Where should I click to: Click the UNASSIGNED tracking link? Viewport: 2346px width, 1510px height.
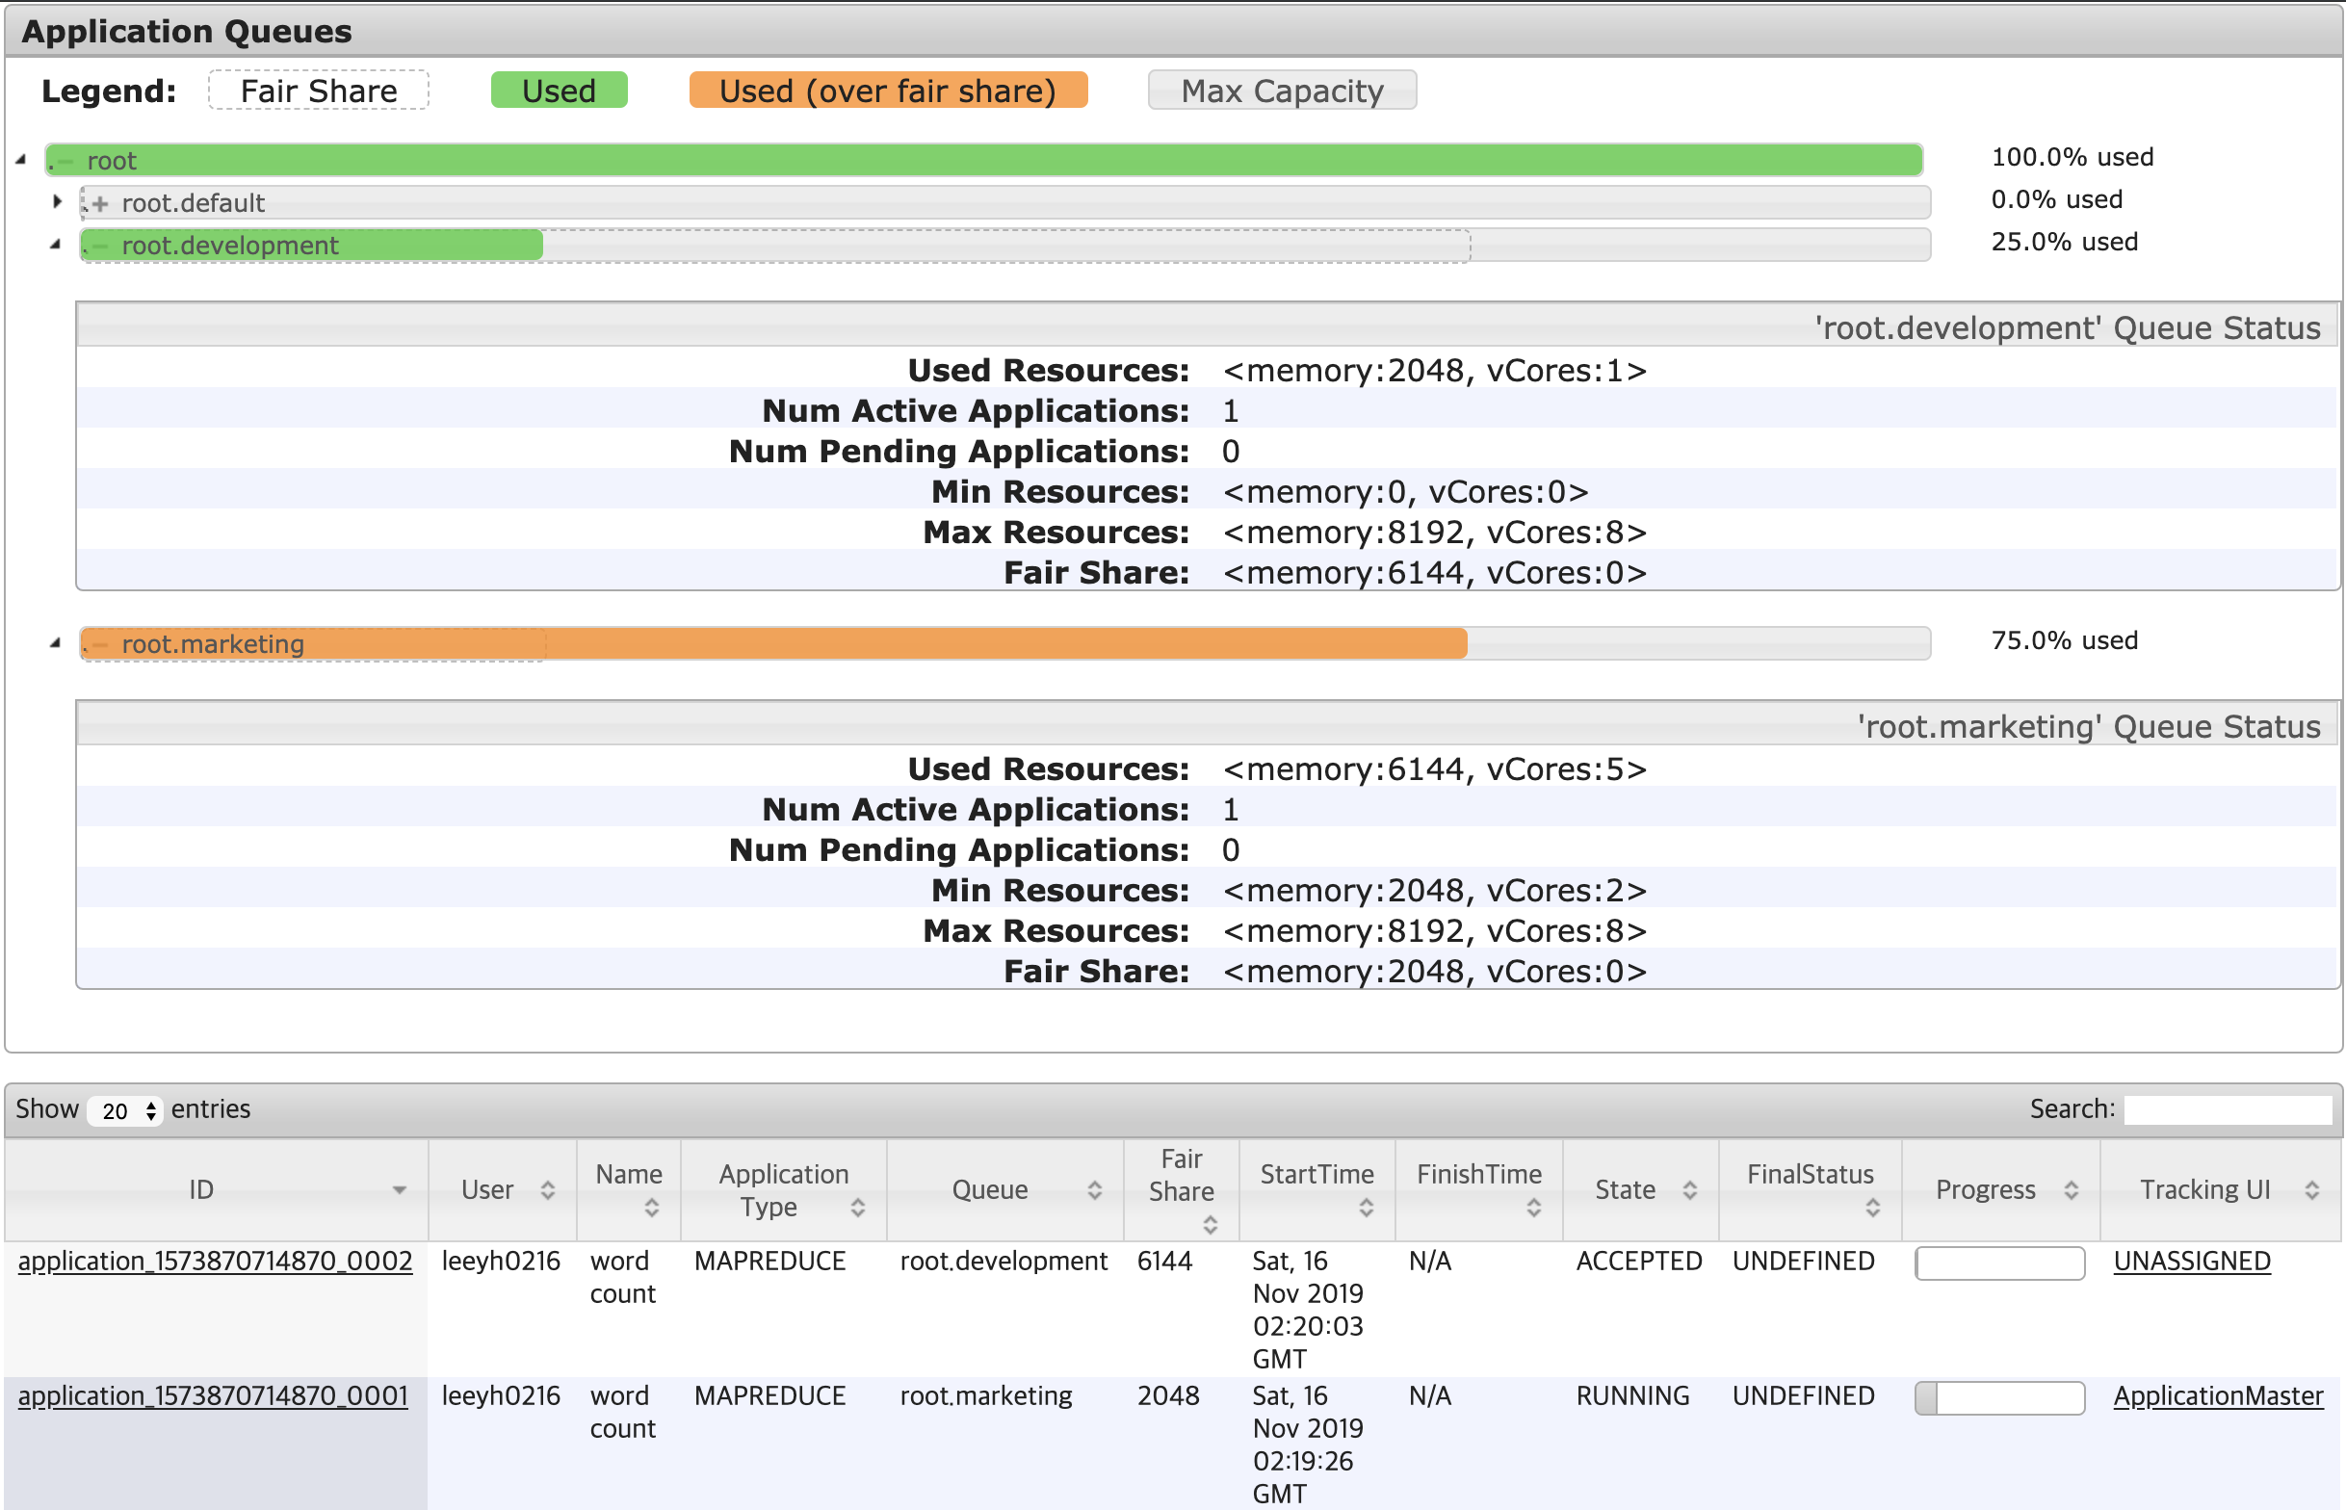click(x=2191, y=1262)
